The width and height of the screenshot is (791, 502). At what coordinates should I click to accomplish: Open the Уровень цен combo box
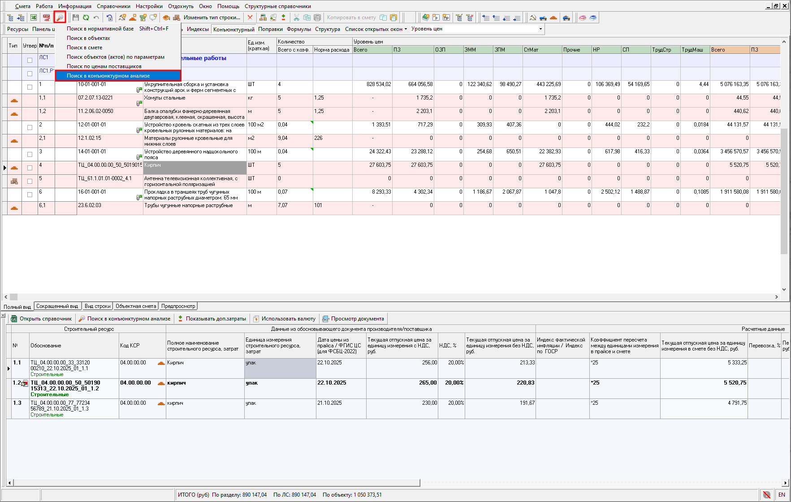tap(540, 29)
